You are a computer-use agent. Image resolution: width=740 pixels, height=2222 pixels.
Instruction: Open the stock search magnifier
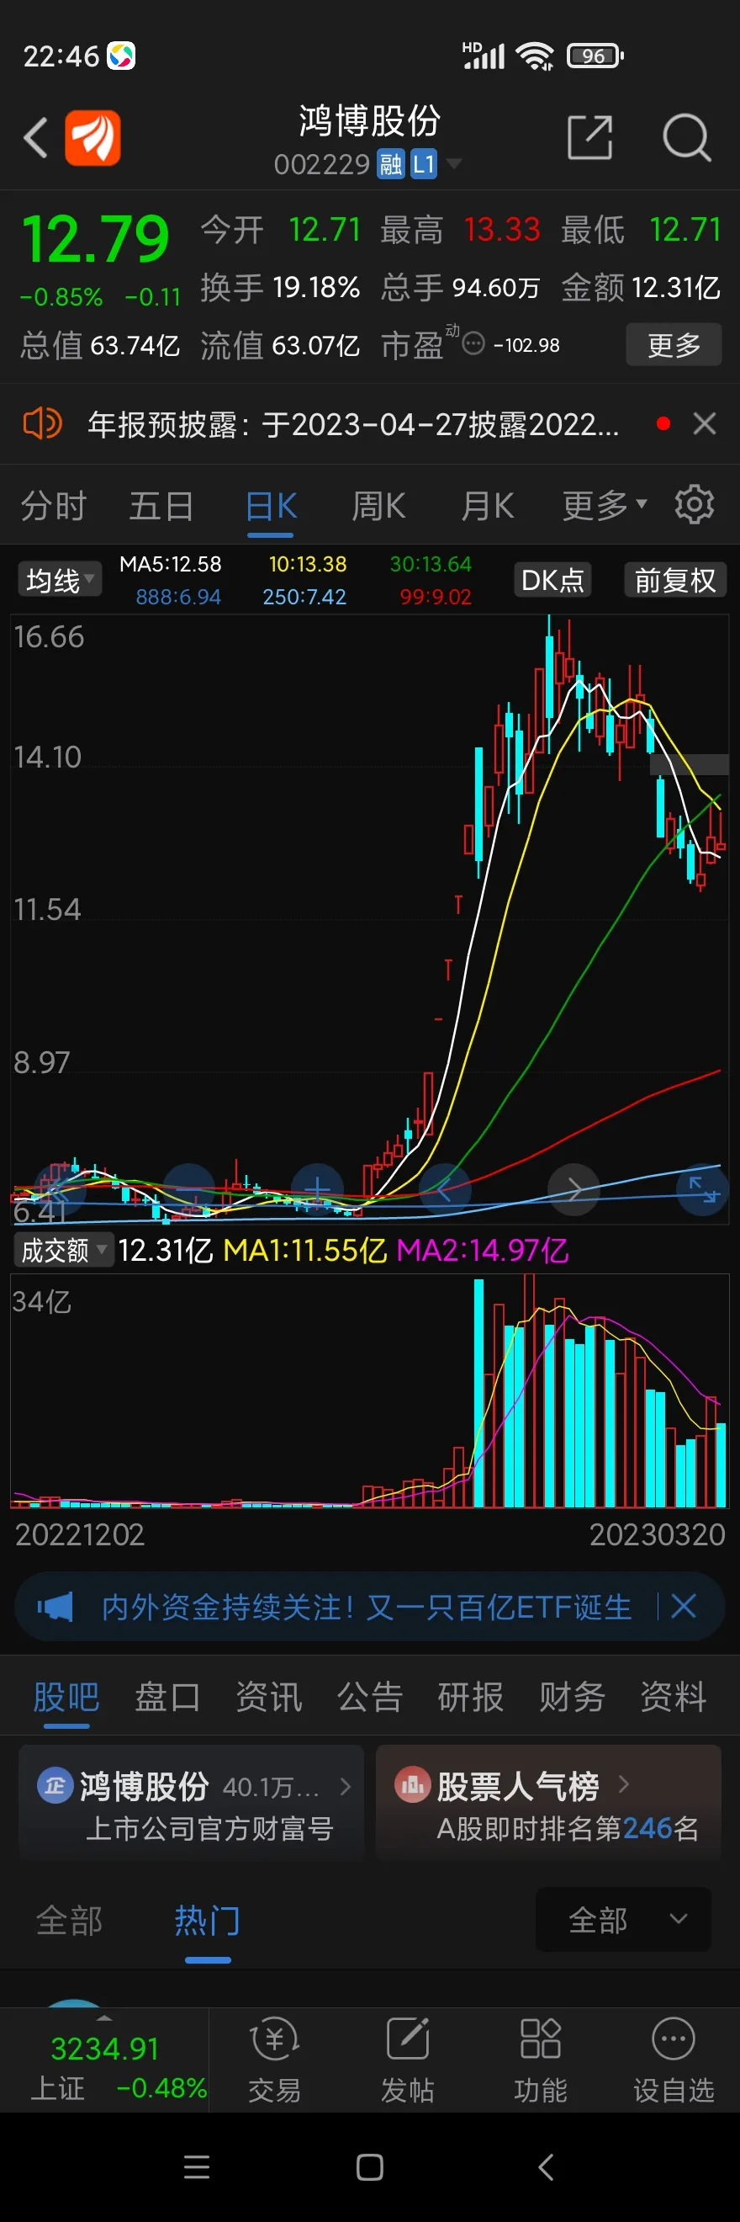pos(686,137)
